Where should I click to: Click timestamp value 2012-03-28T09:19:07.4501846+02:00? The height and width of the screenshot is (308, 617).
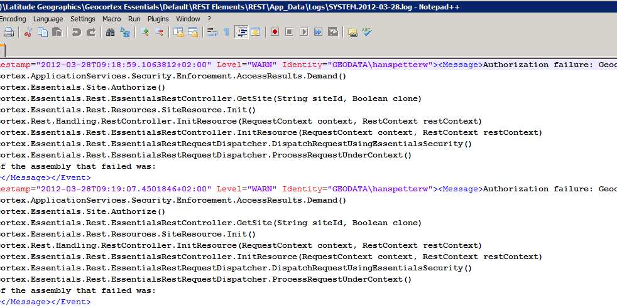[x=124, y=189]
